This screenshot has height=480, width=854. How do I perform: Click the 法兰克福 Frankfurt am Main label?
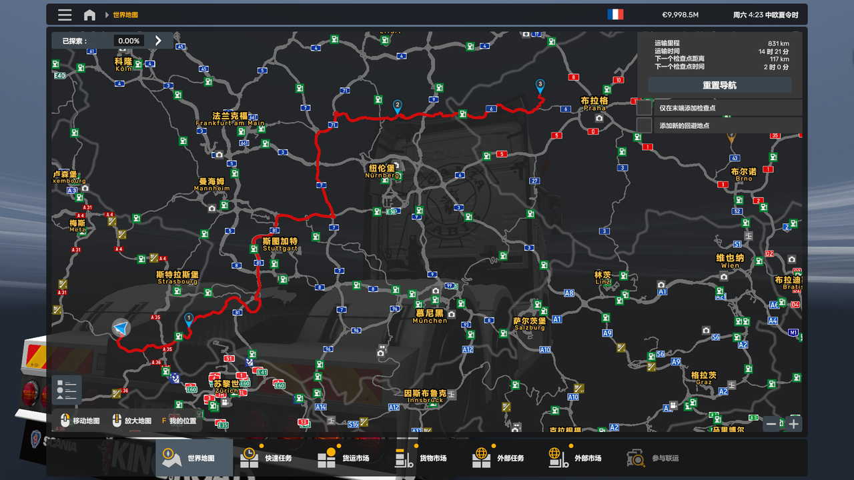pos(230,119)
